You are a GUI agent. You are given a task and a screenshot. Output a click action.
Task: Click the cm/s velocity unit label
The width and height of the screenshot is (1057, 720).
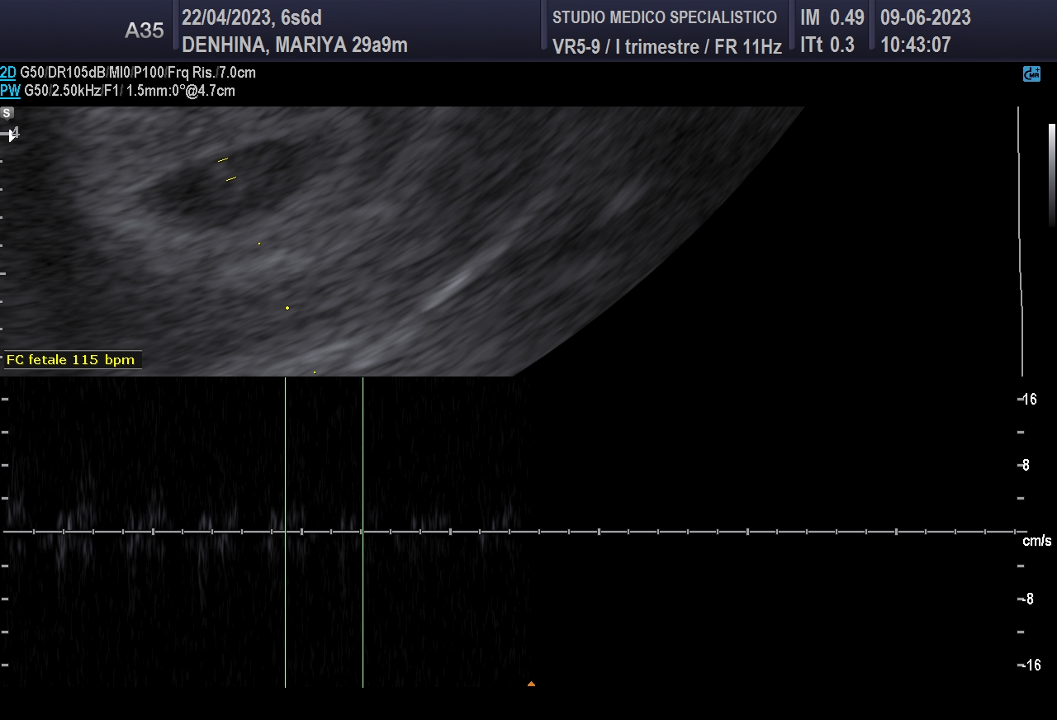(x=1036, y=541)
